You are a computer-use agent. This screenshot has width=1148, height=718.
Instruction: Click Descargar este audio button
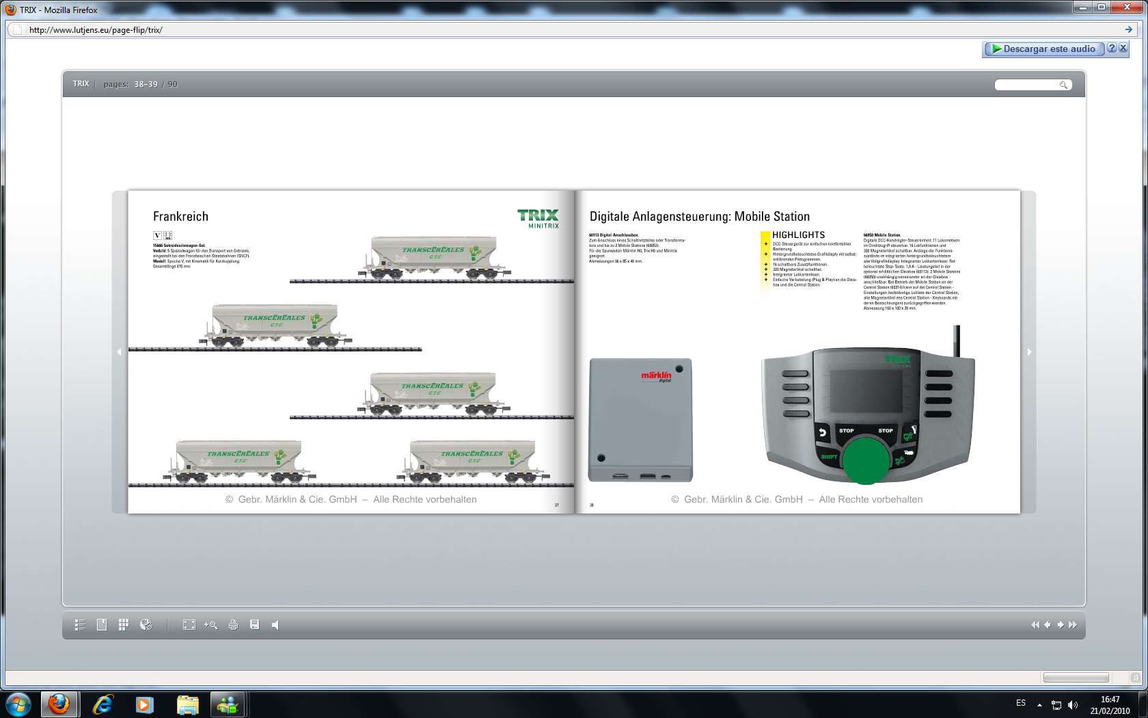[x=1044, y=49]
